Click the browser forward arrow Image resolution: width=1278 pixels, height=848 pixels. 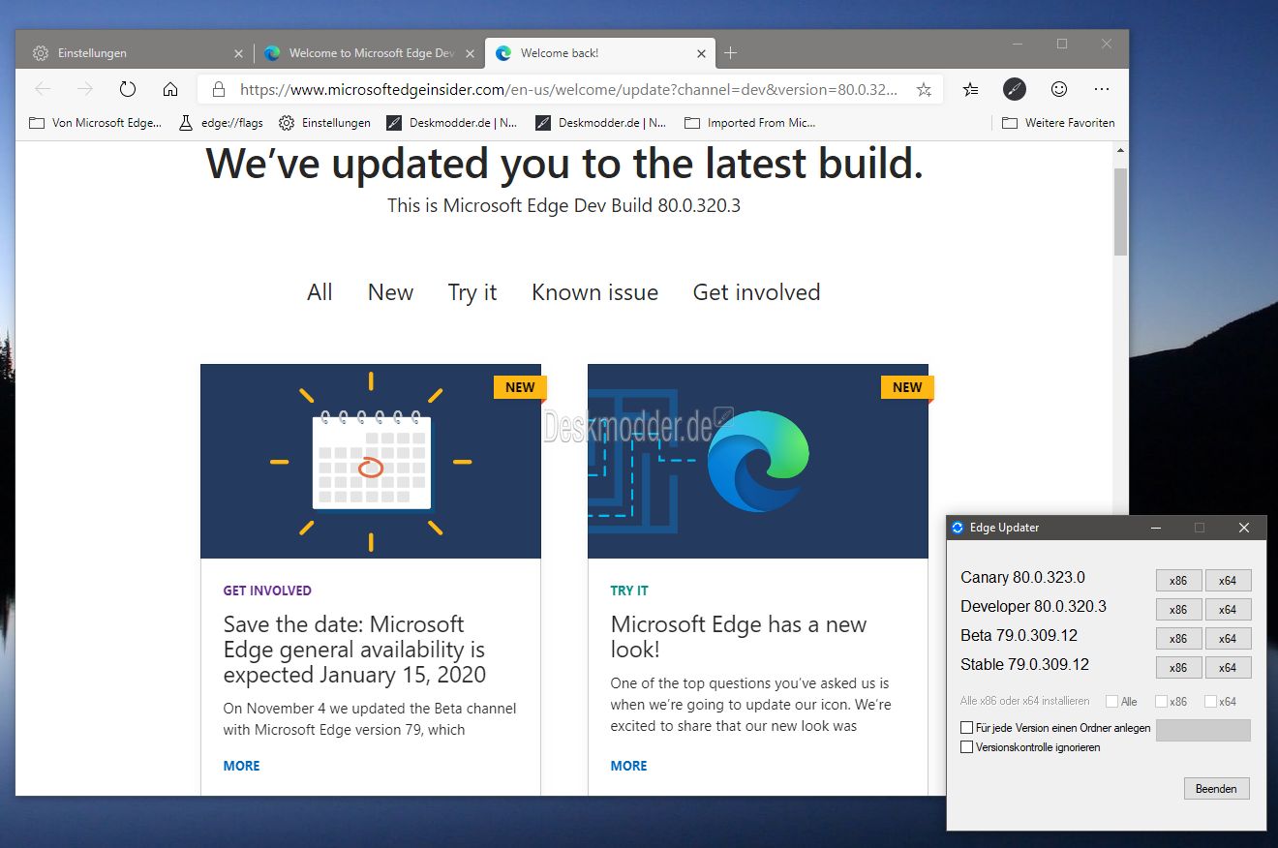(x=85, y=89)
